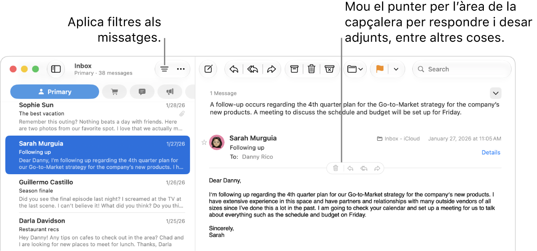Collapse the message summary chevron
The image size is (537, 251).
pyautogui.click(x=496, y=93)
